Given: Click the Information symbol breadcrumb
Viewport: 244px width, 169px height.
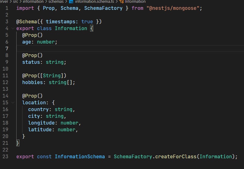Looking at the screenshot, I should 135,2.
